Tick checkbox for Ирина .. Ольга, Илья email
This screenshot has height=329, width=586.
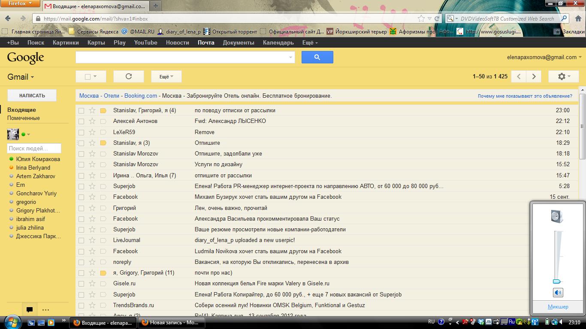click(81, 176)
